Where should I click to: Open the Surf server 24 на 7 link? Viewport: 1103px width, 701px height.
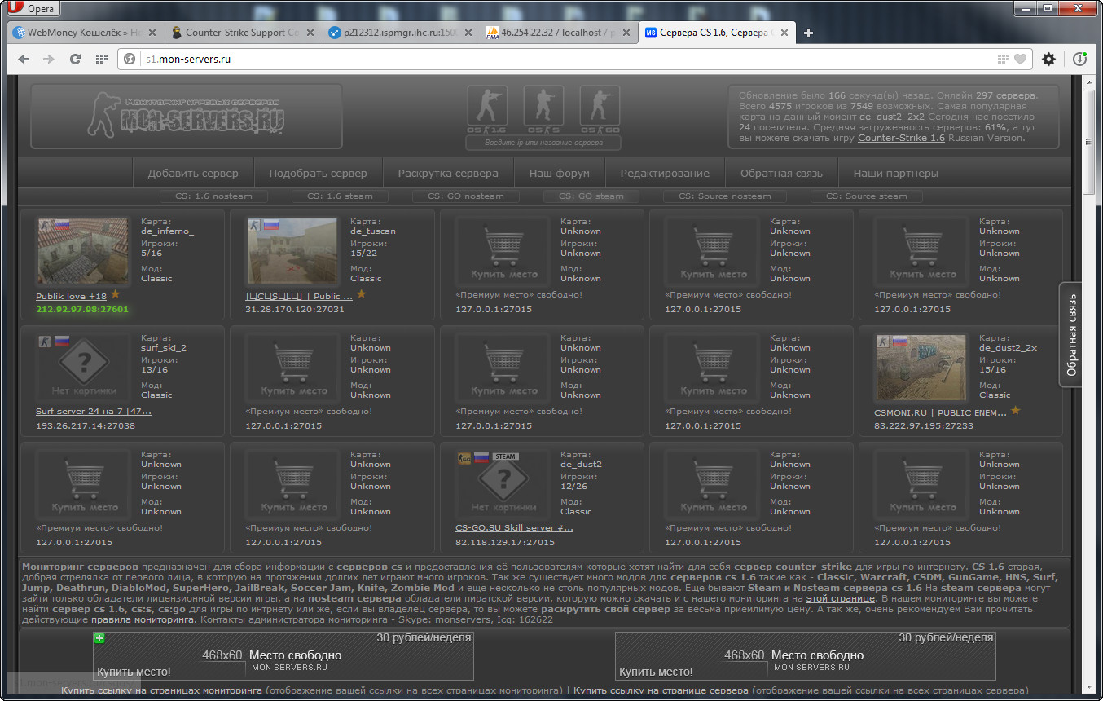(x=94, y=412)
